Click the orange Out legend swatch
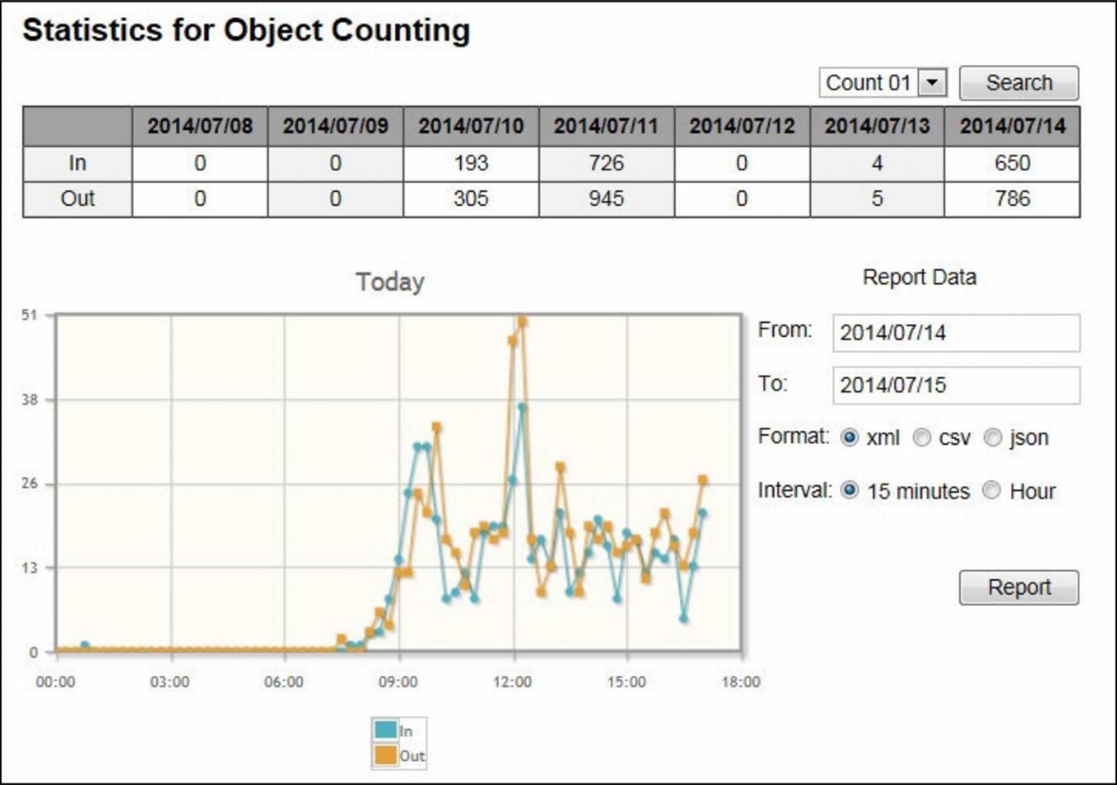1117x785 pixels. 385,755
